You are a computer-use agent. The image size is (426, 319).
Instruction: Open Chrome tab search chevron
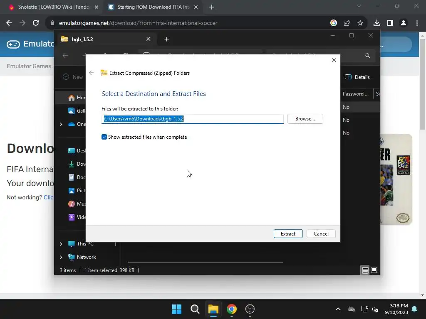click(359, 6)
